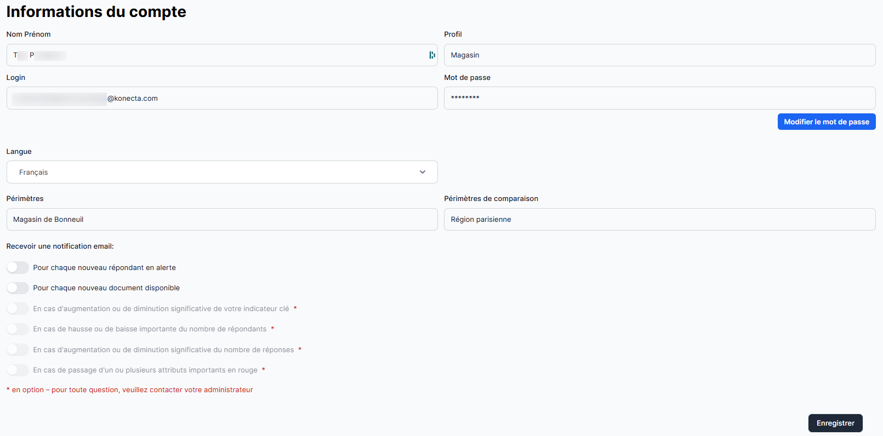
Task: Toggle the key indicator significant change notification
Action: (18, 308)
